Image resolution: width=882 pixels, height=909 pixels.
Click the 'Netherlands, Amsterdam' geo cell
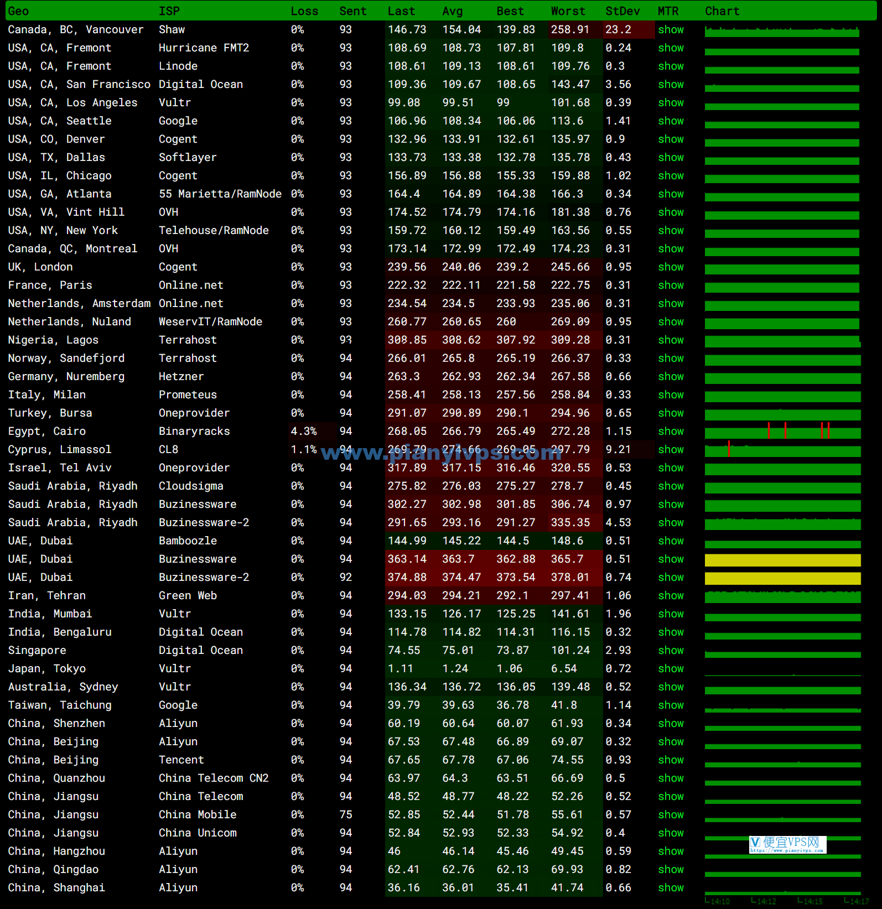point(79,304)
